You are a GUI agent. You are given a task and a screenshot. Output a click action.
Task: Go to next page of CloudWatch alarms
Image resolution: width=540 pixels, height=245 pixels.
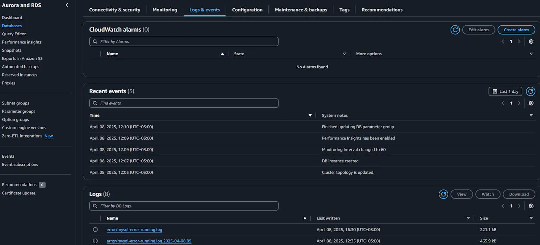click(519, 41)
